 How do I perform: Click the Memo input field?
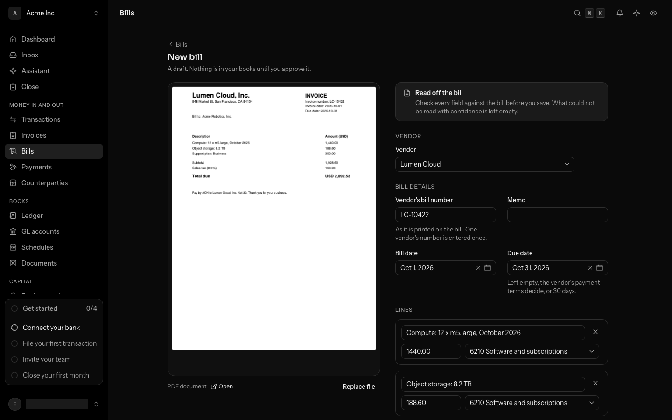pos(558,215)
